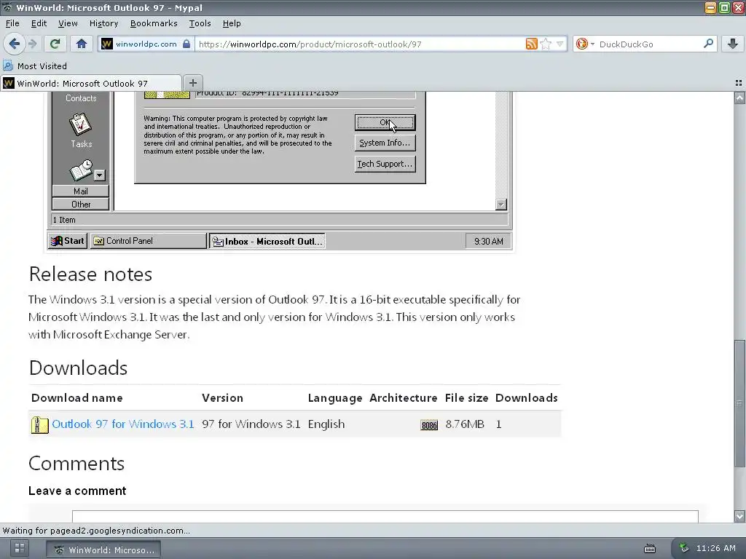Click the 11:26 AM system clock

click(715, 548)
